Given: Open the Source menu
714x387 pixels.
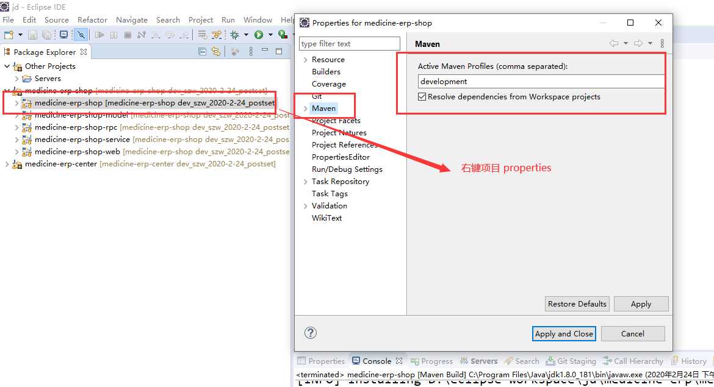Looking at the screenshot, I should 57,20.
